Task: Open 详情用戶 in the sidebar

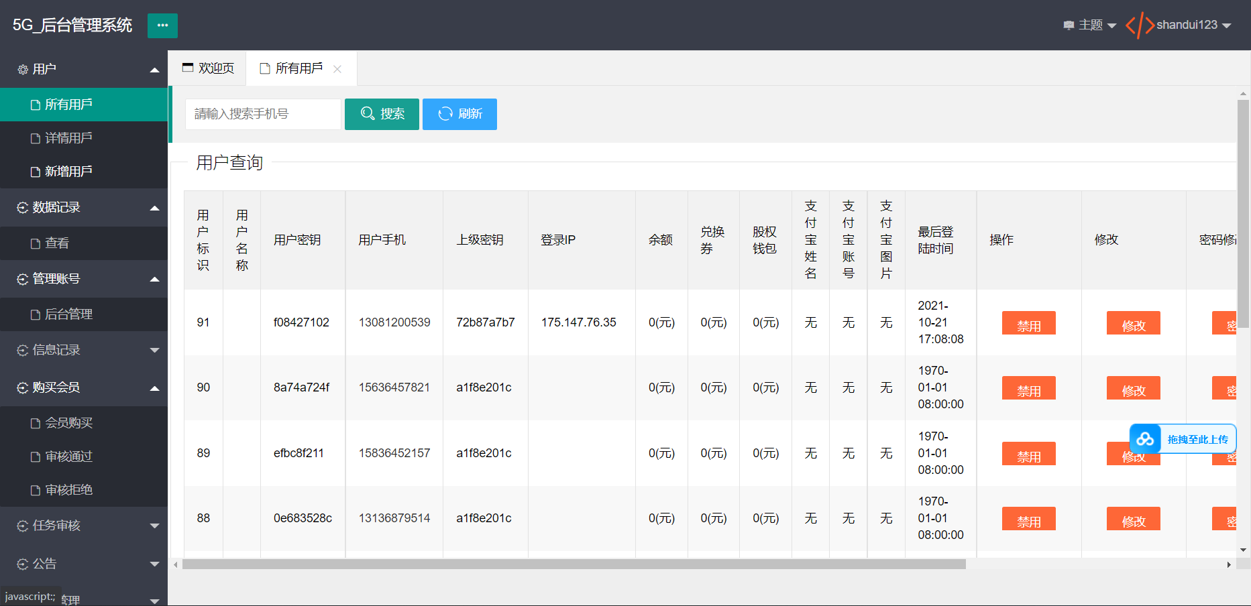Action: click(x=84, y=138)
